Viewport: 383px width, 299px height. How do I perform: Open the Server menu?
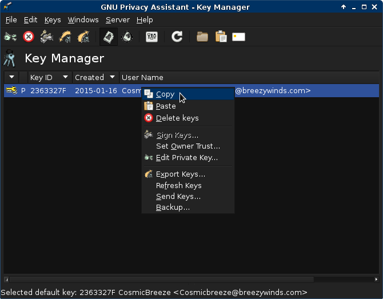coord(118,20)
